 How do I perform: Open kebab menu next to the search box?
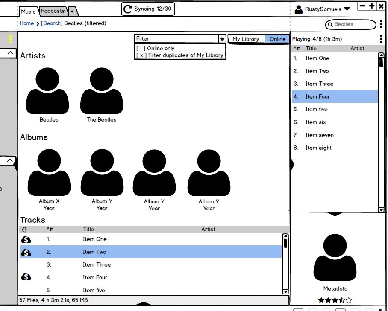[x=381, y=24]
